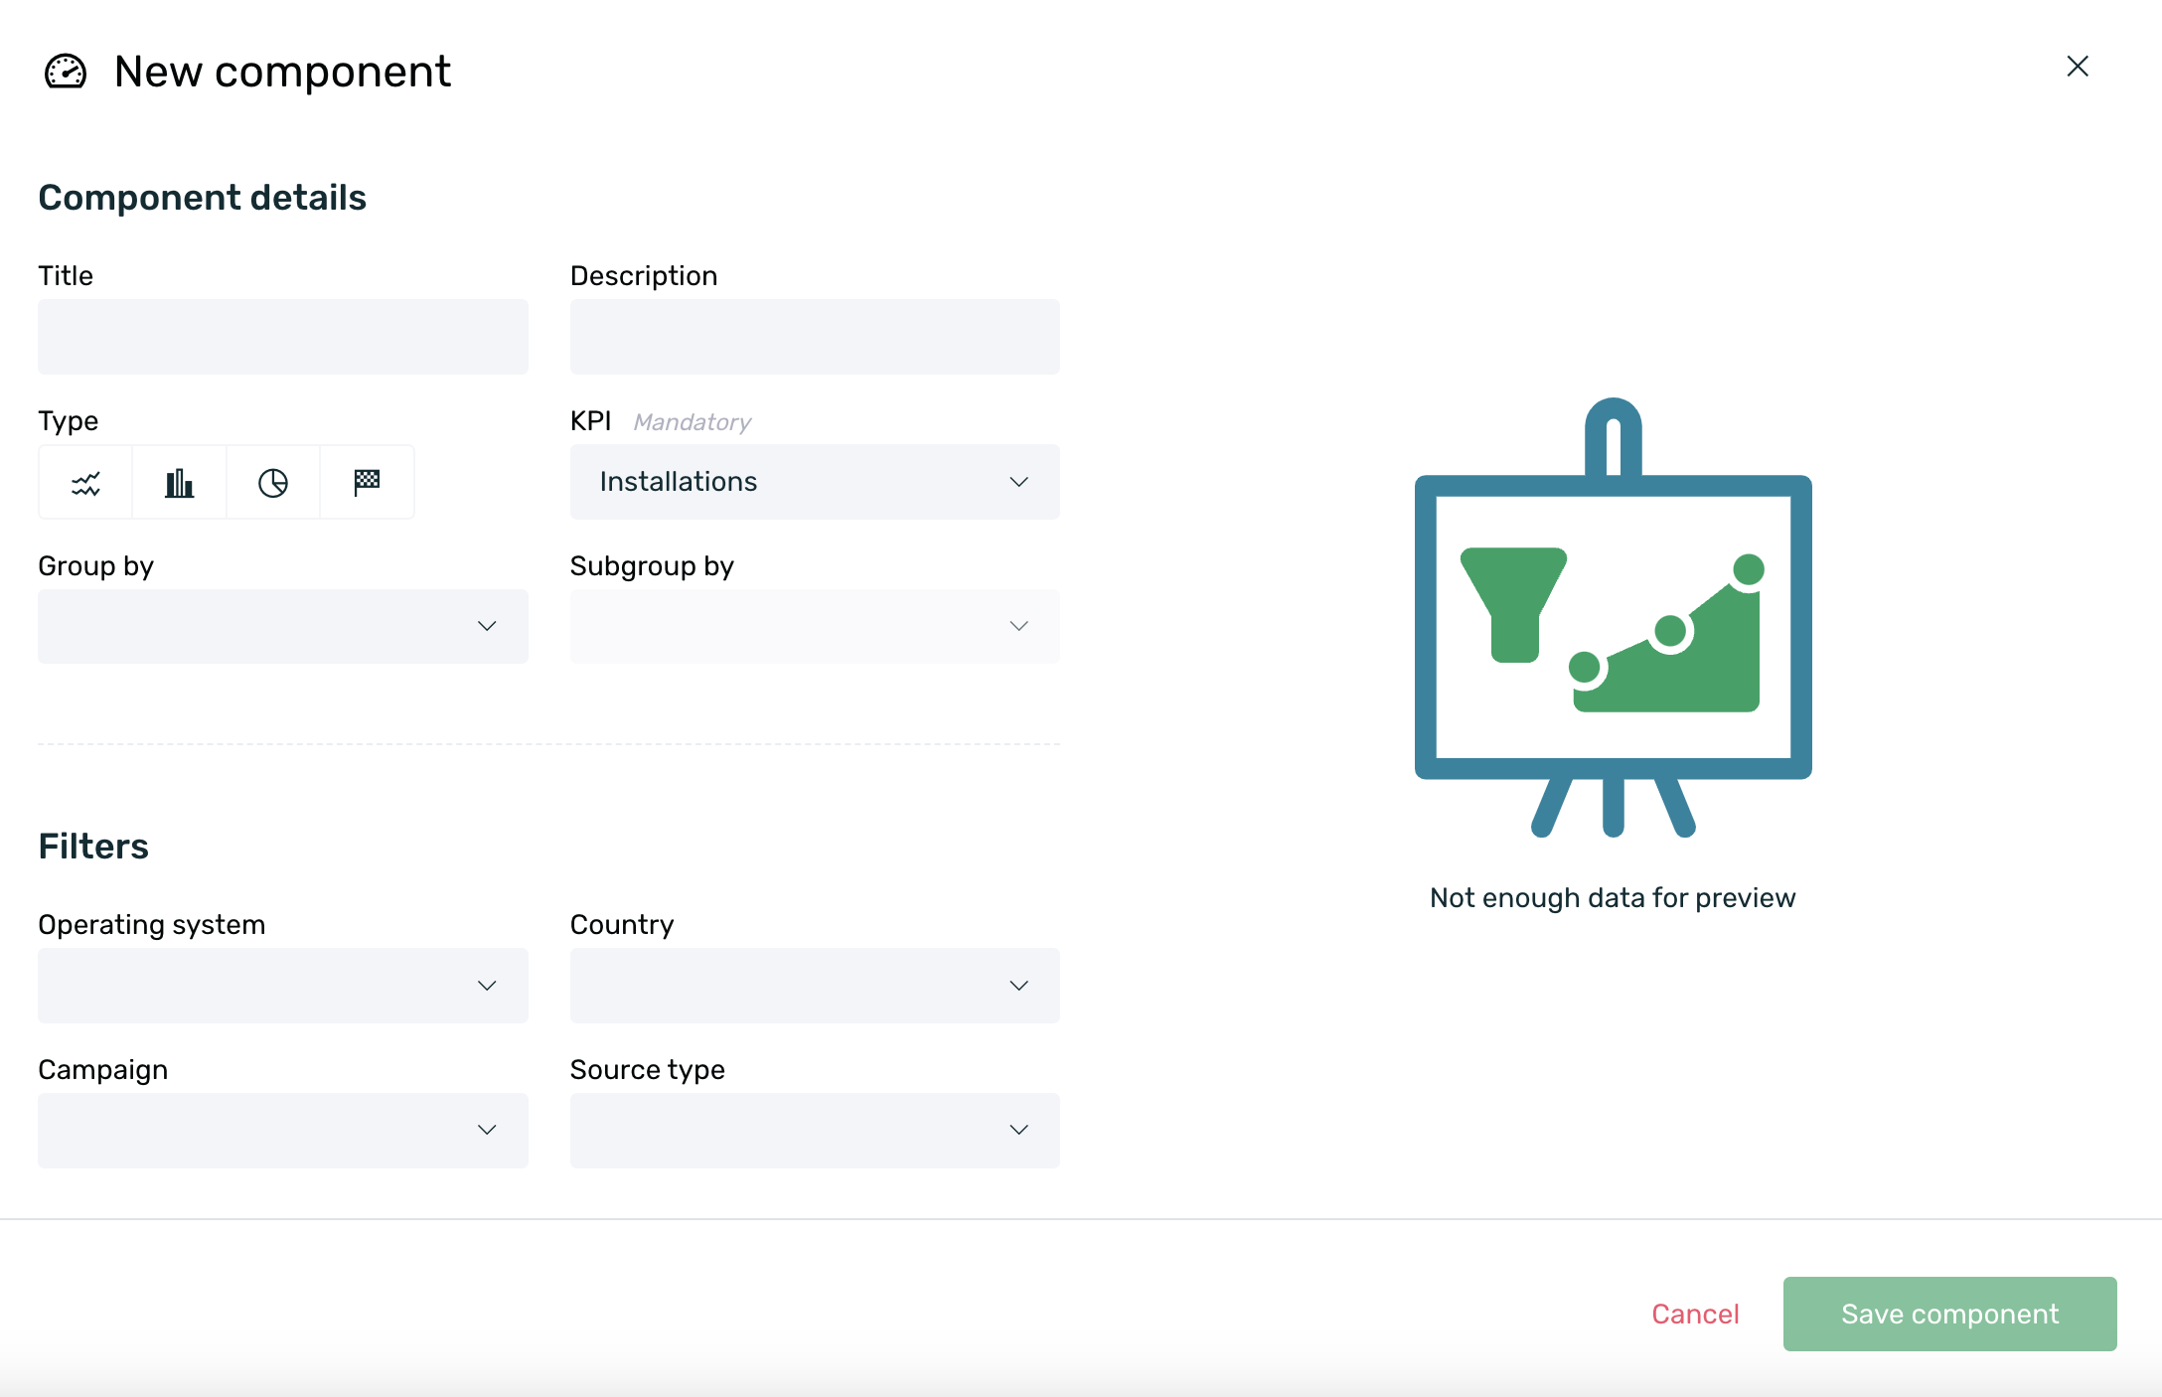This screenshot has height=1397, width=2162.
Task: Expand the Group by dropdown chevron
Action: point(486,626)
